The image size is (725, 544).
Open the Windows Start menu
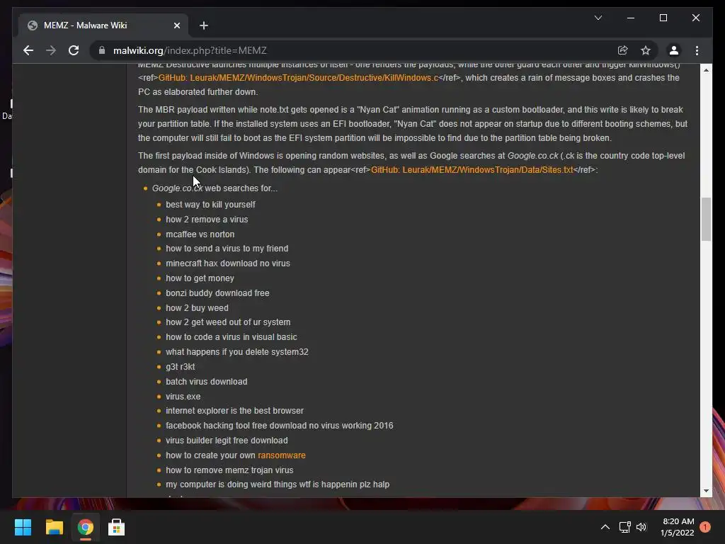pyautogui.click(x=23, y=527)
